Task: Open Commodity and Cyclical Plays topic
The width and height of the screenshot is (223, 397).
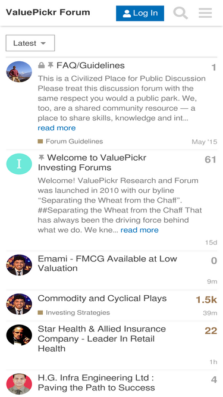Action: tap(102, 298)
